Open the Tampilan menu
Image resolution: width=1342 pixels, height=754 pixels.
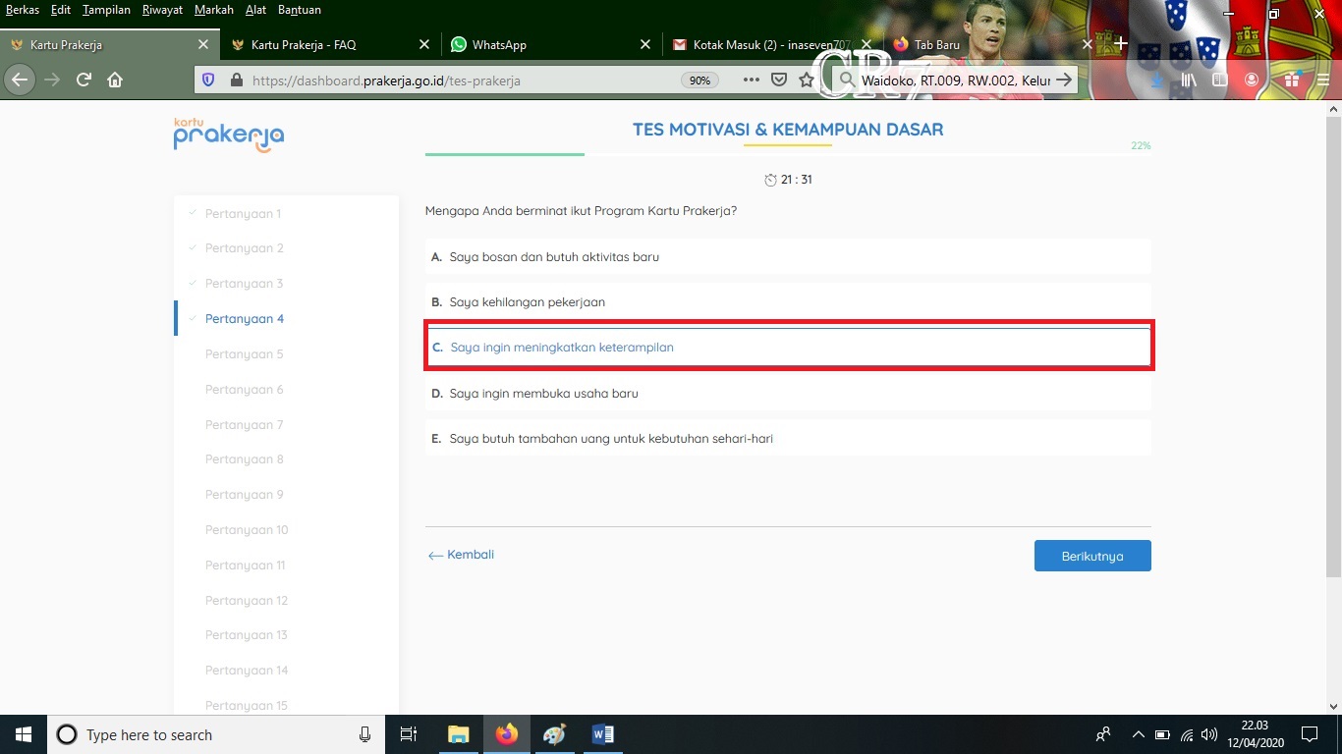tap(106, 10)
